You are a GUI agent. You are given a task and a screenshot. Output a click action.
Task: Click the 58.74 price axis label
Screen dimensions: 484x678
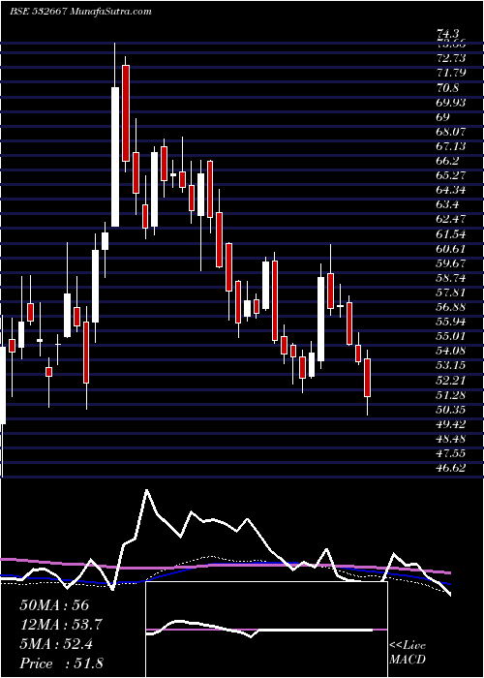tap(451, 278)
